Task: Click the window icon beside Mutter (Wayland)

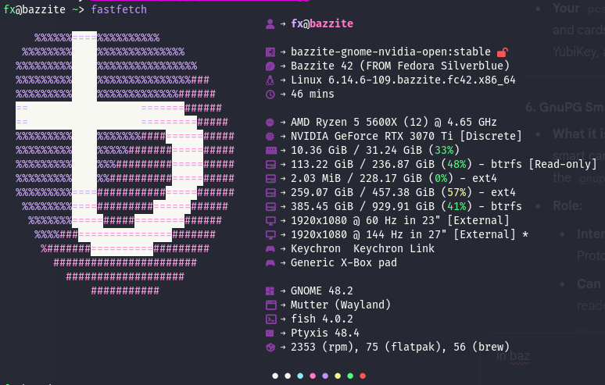Action: (x=271, y=305)
